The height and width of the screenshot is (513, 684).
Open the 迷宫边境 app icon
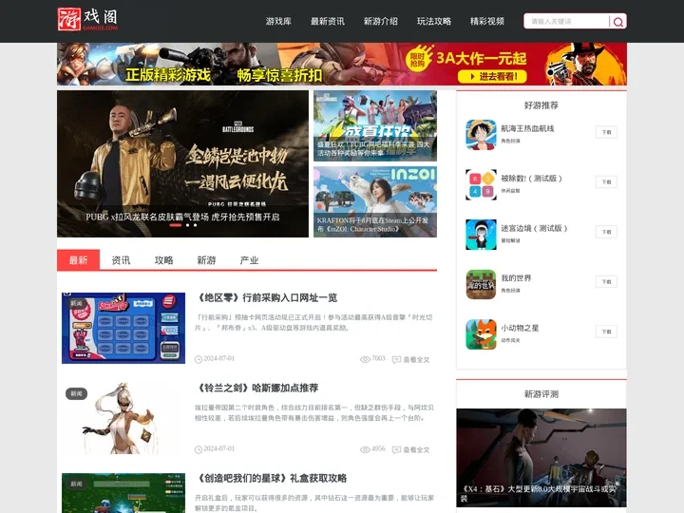coord(481,235)
